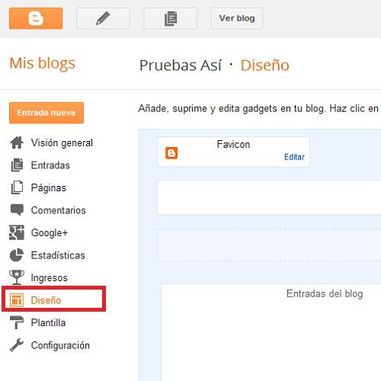Open Ingresos in the sidebar
381x381 pixels.
(50, 278)
